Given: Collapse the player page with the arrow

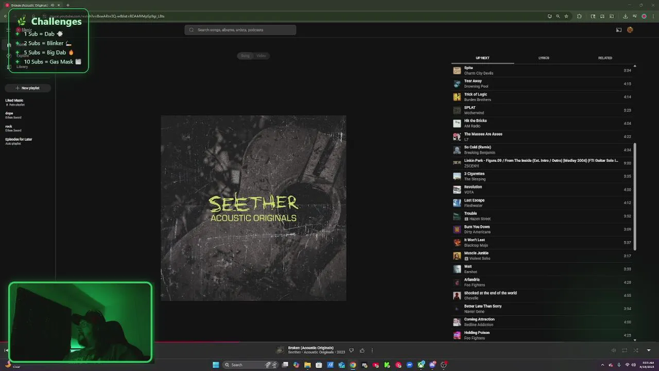Looking at the screenshot, I should 649,350.
